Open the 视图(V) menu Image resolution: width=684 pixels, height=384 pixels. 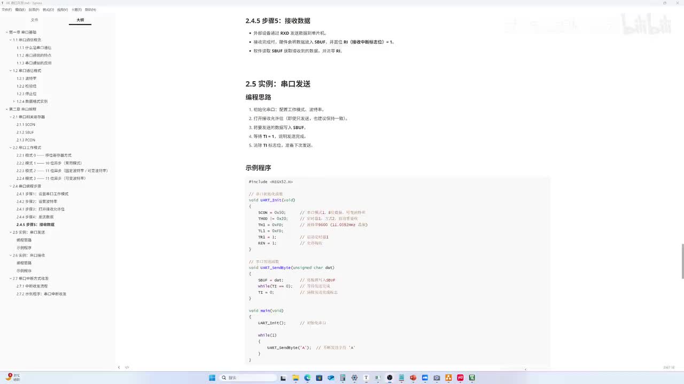click(x=63, y=10)
